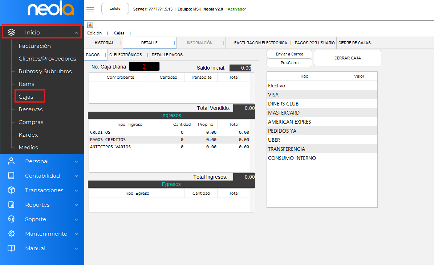This screenshot has height=265, width=434.
Task: Open Facturación in the sidebar
Action: 35,46
